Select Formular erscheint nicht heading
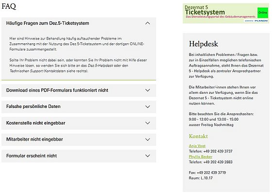Image resolution: width=272 pixels, height=194 pixels. pyautogui.click(x=32, y=156)
